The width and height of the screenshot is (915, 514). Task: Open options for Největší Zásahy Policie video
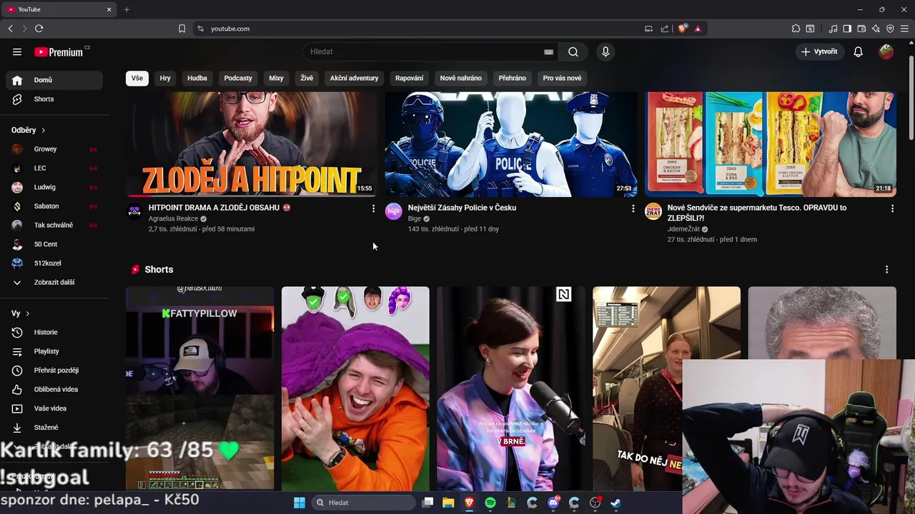coord(633,208)
